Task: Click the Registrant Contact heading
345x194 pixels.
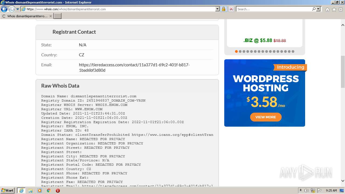Action: (74, 32)
